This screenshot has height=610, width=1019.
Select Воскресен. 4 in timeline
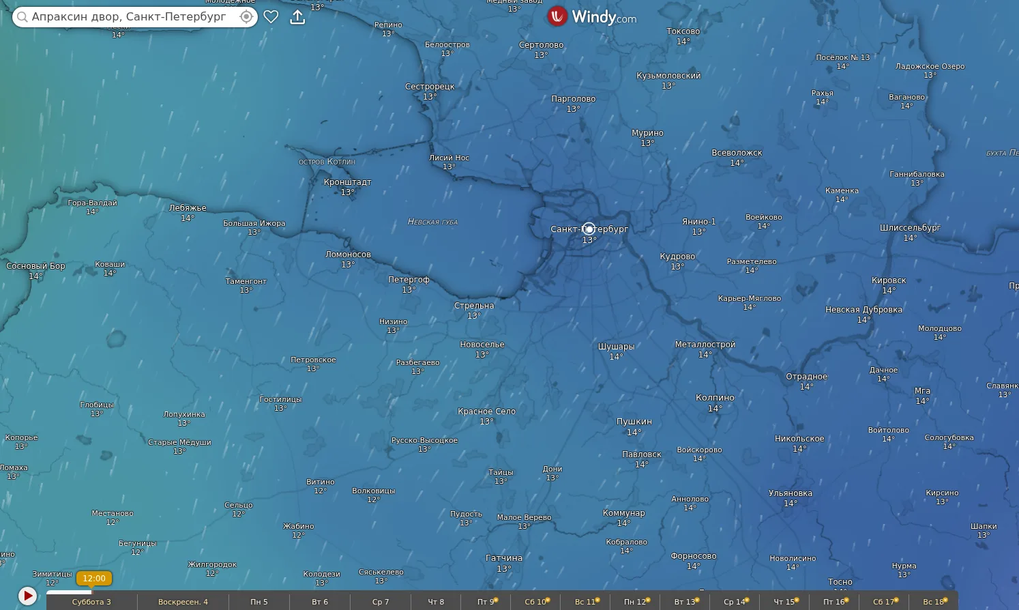pyautogui.click(x=183, y=602)
